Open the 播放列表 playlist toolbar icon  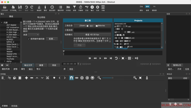click(61, 8)
